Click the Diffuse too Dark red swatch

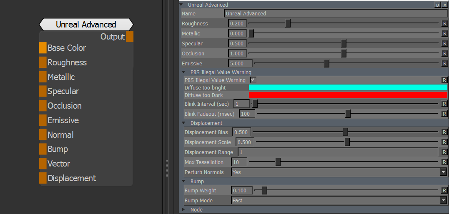tap(348, 95)
